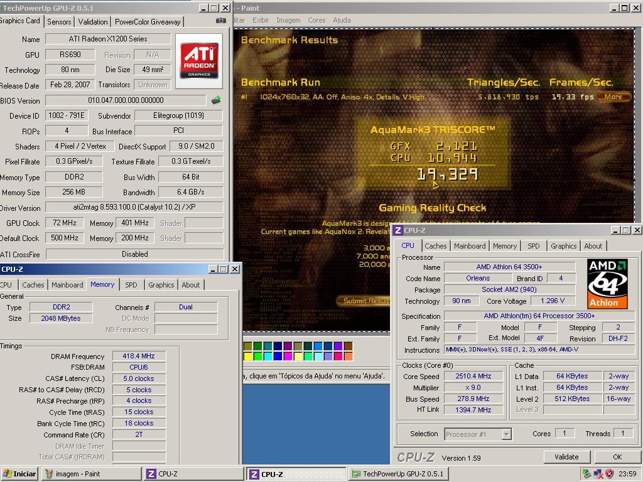Open Graphics tab in front CPU-Z window
Screen dimensions: 643x482
[x=563, y=246]
